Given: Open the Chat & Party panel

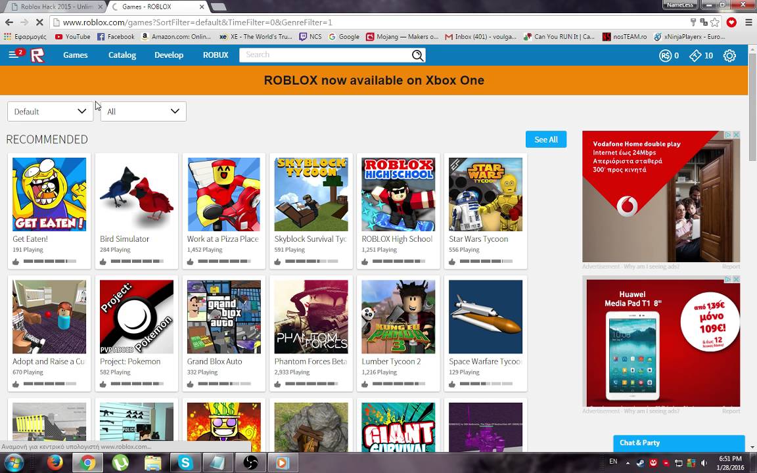Looking at the screenshot, I should [678, 443].
